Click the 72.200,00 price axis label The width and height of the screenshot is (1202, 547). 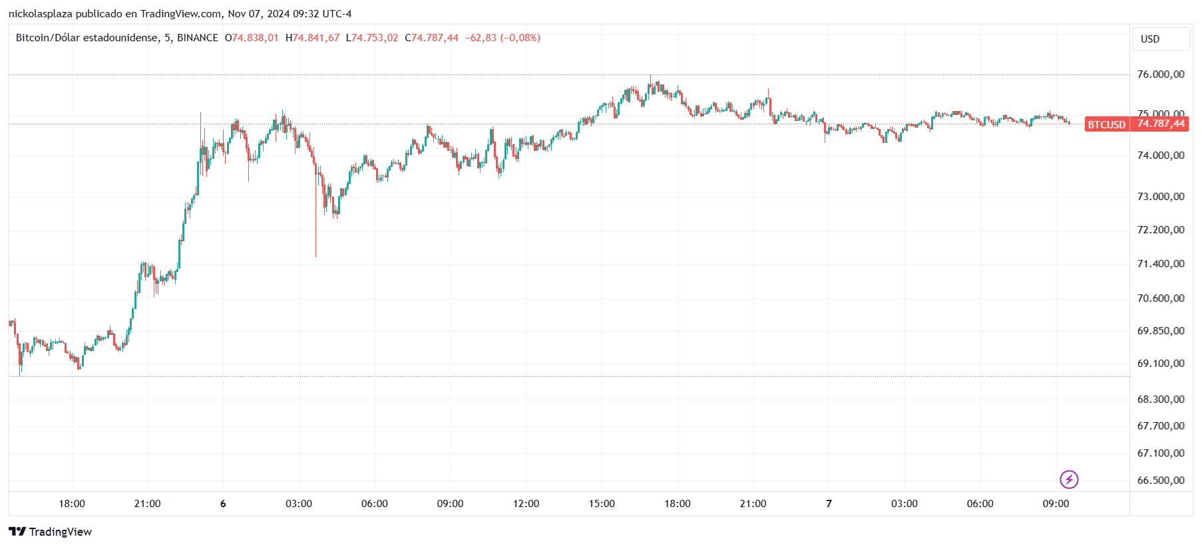click(x=1160, y=230)
